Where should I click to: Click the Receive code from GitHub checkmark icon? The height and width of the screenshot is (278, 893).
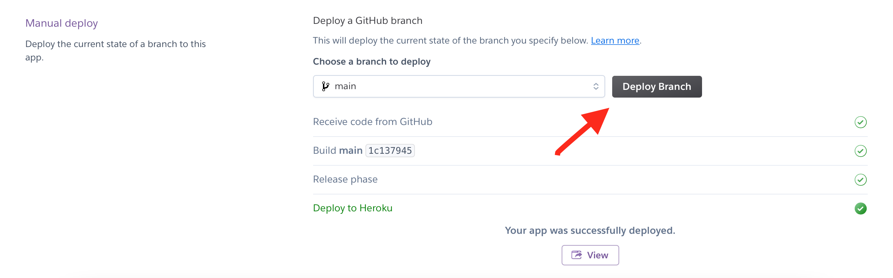tap(860, 122)
